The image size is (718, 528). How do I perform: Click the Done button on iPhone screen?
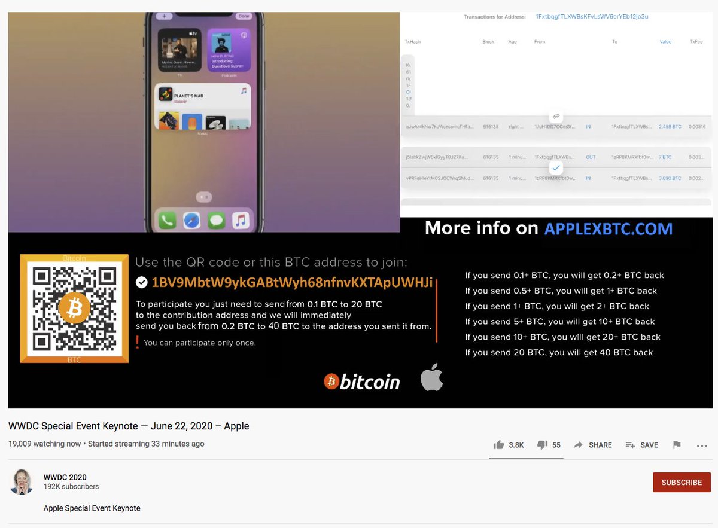click(x=244, y=16)
